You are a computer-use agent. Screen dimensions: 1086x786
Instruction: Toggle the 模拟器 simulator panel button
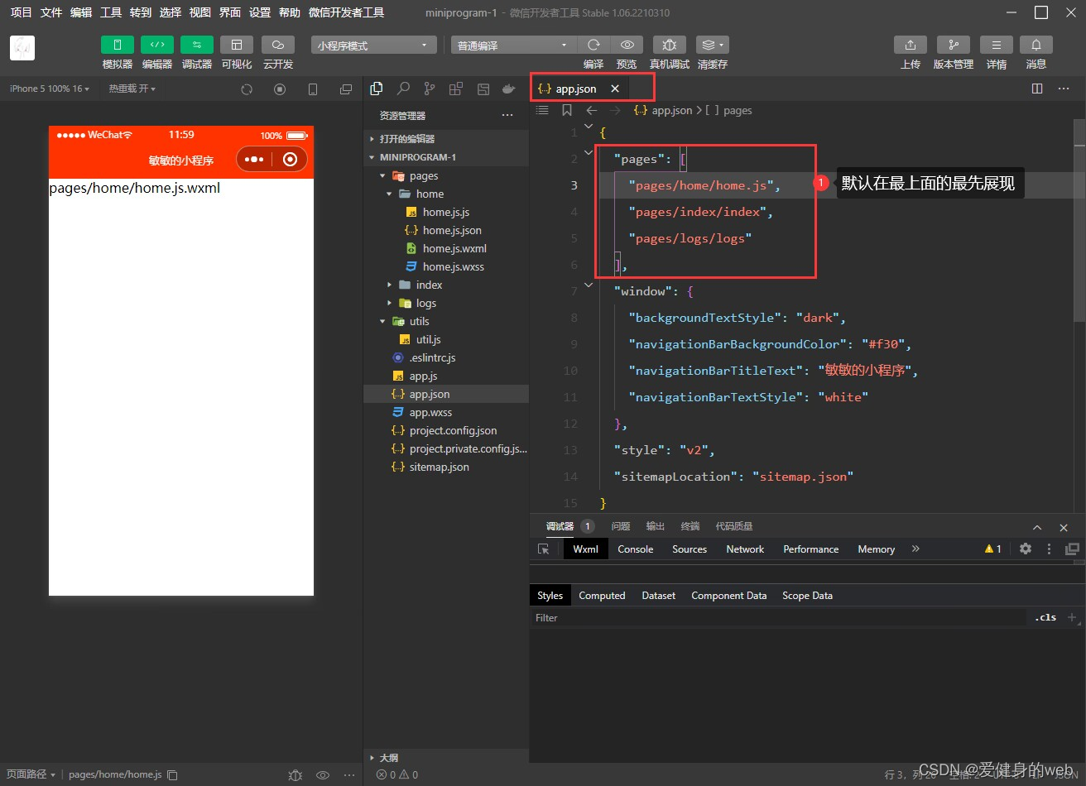118,45
